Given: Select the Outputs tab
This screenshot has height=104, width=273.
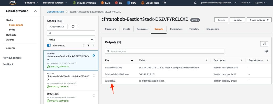Looking at the screenshot, I should [x=159, y=29].
